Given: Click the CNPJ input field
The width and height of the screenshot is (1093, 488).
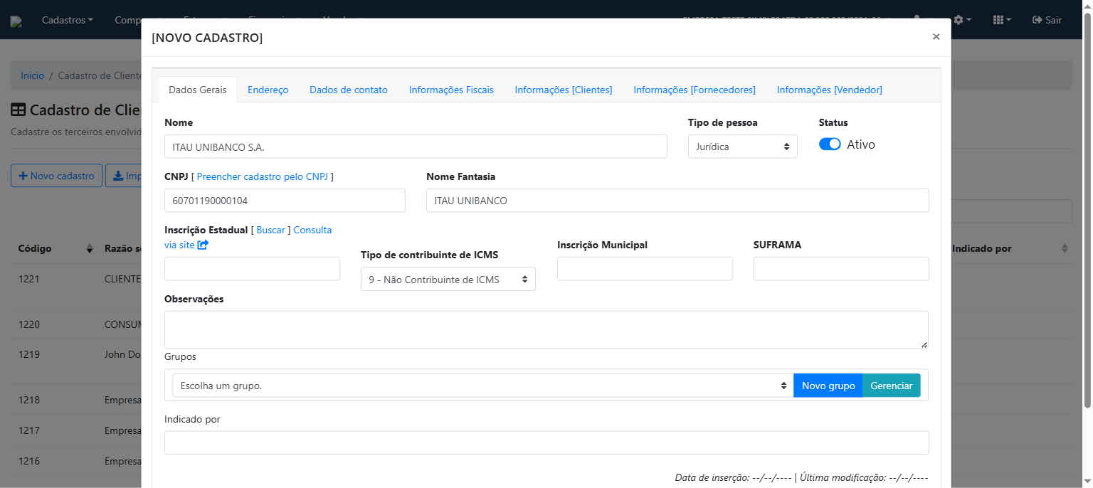Looking at the screenshot, I should (x=285, y=201).
